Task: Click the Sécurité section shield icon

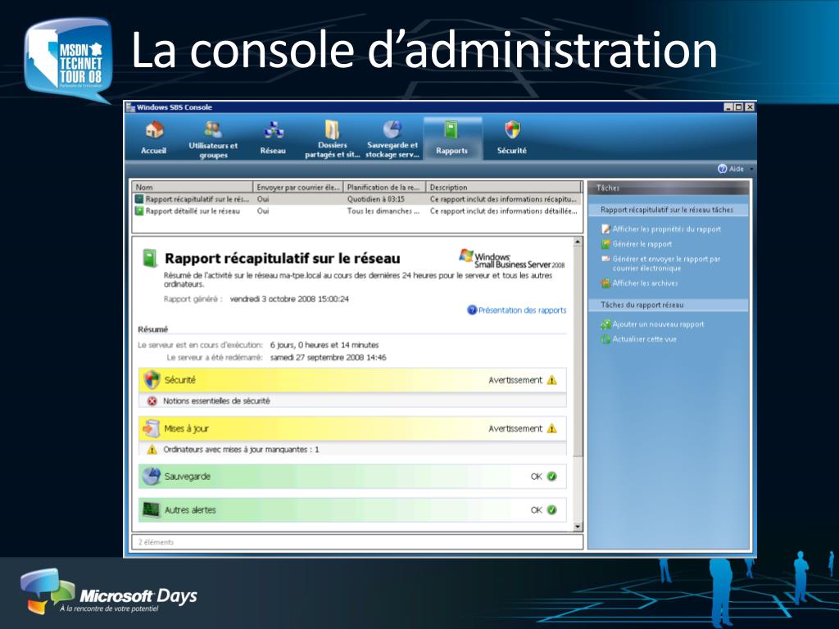Action: coord(152,380)
